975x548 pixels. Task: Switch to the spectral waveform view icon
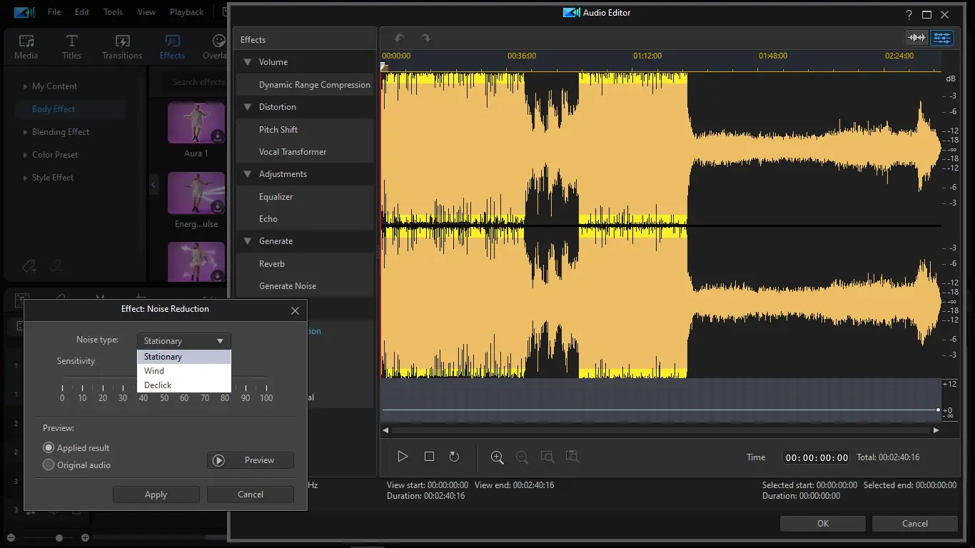[942, 38]
